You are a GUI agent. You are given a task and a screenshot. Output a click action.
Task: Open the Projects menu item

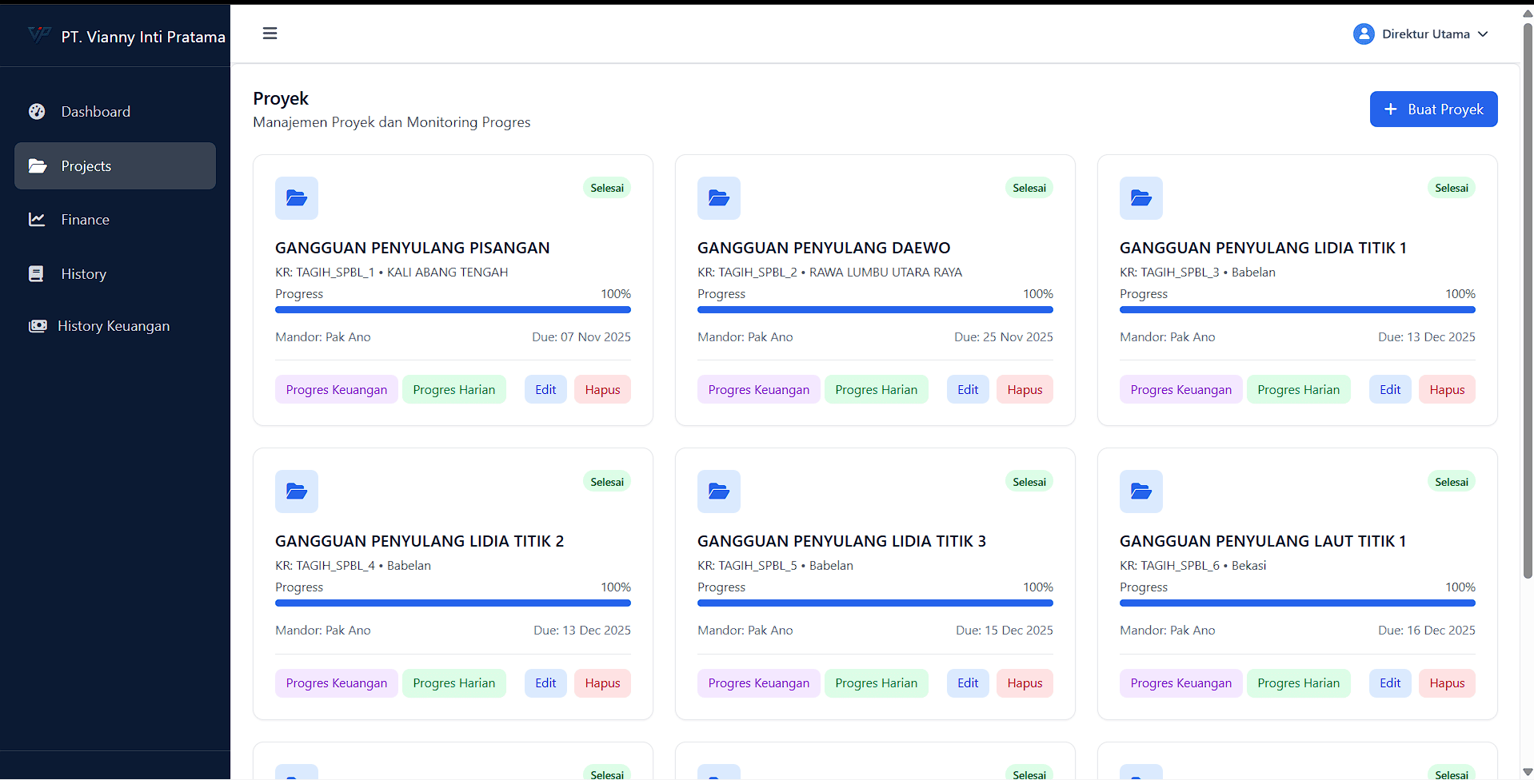click(115, 166)
